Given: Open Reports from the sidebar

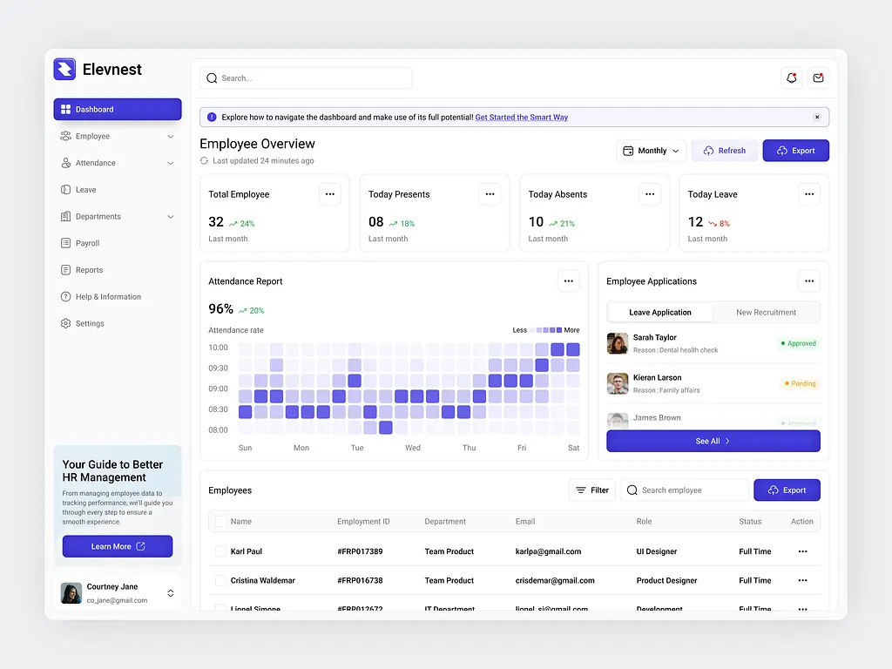Looking at the screenshot, I should (x=88, y=270).
